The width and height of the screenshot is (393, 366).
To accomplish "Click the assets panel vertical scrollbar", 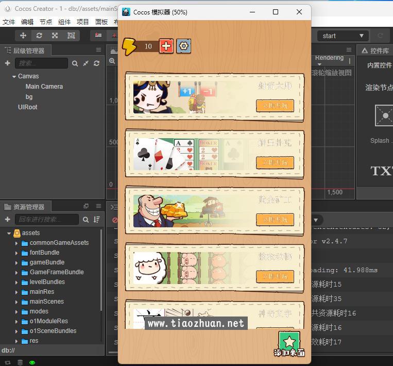I will pos(101,270).
